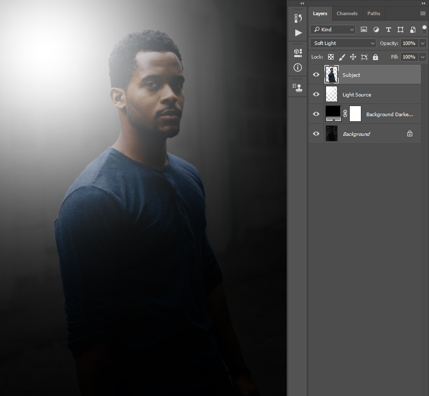Turn layer filtering on or off

[424, 29]
